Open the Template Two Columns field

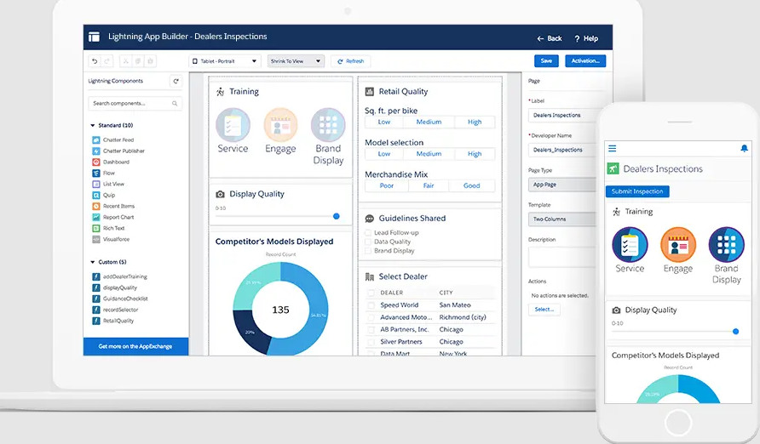point(561,219)
